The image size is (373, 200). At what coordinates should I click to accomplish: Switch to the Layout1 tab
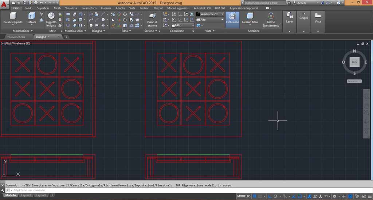point(26,195)
